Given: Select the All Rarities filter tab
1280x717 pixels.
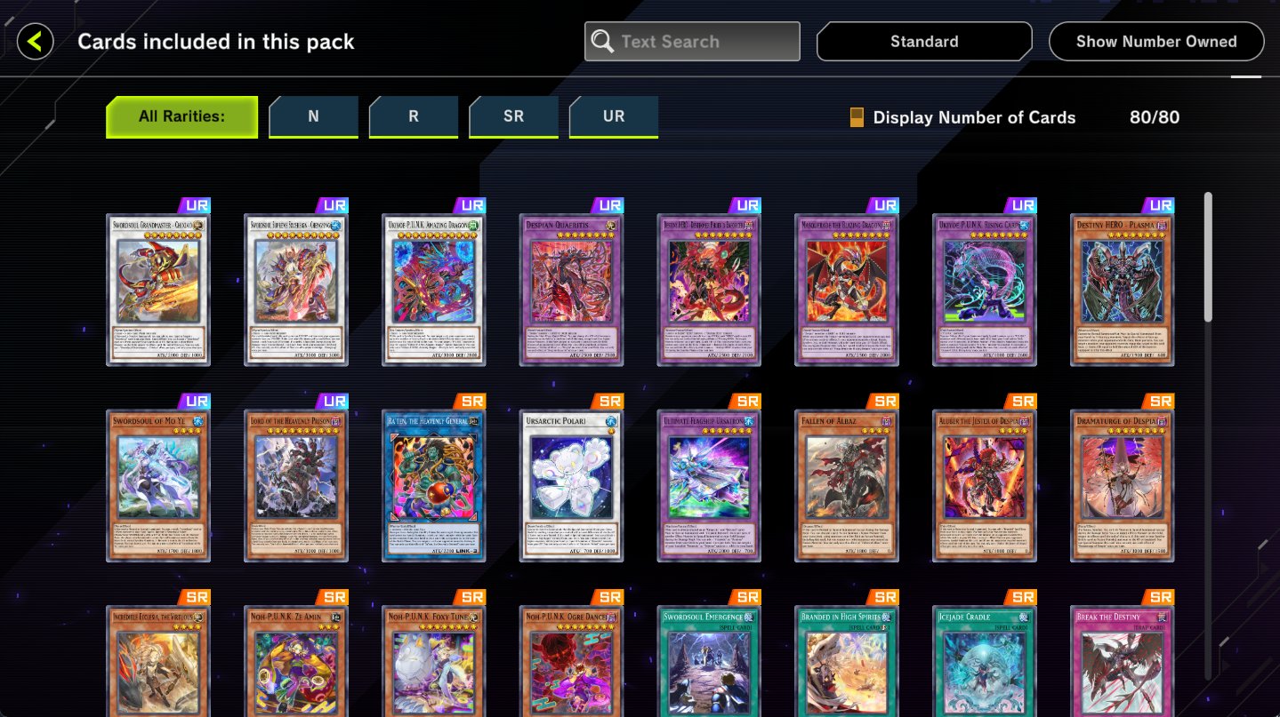Looking at the screenshot, I should 181,116.
